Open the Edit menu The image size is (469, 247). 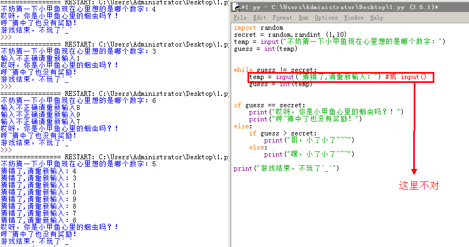[x=258, y=18]
